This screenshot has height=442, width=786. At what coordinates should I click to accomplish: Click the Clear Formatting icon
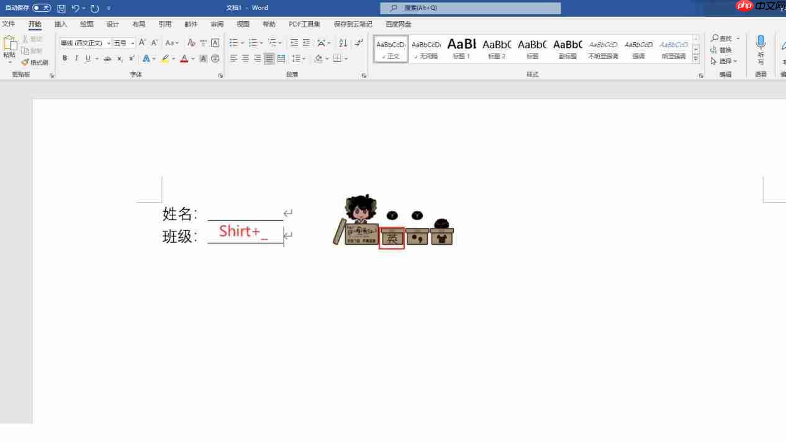click(191, 43)
